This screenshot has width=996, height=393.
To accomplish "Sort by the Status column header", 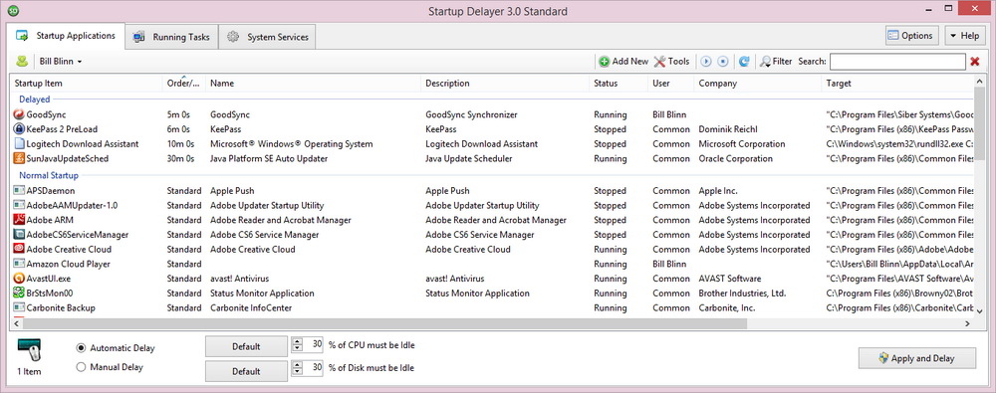I will pos(619,84).
